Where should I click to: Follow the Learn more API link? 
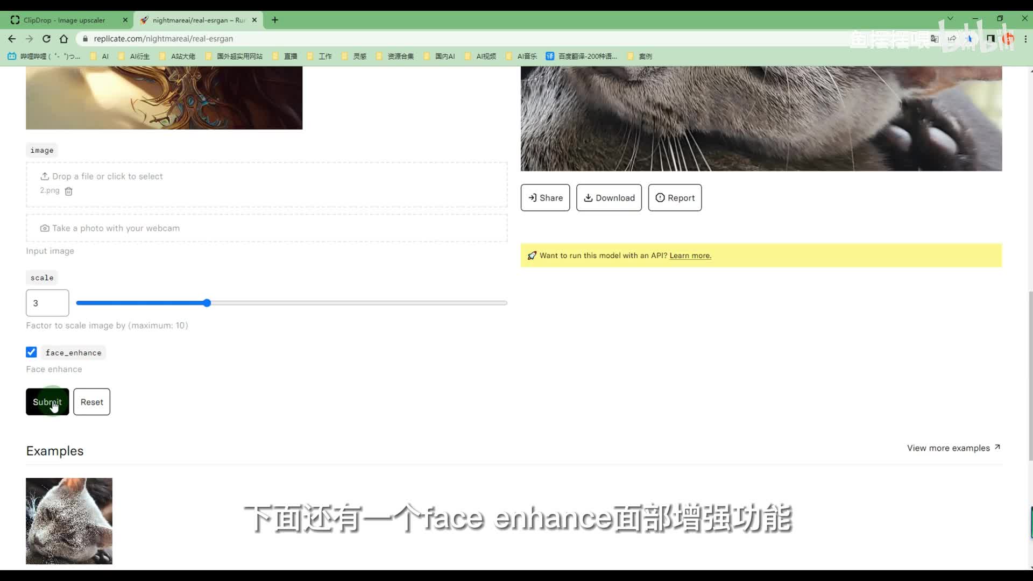[690, 256]
